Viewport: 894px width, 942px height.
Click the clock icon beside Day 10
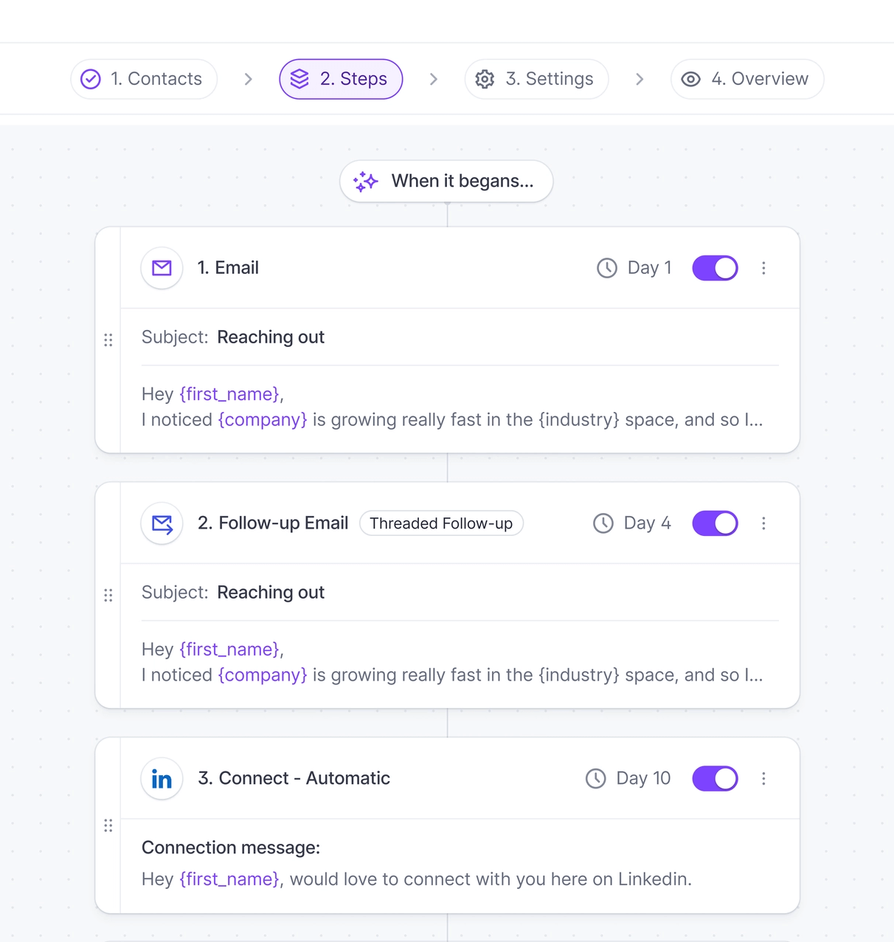(595, 779)
